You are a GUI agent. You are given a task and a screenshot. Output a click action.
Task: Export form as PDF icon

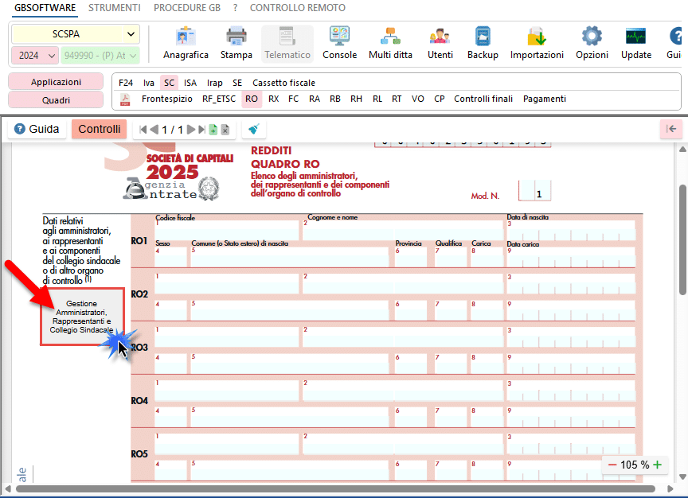point(125,99)
